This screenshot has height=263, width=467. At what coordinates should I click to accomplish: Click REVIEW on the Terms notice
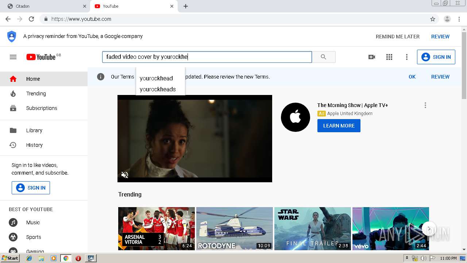(x=440, y=77)
